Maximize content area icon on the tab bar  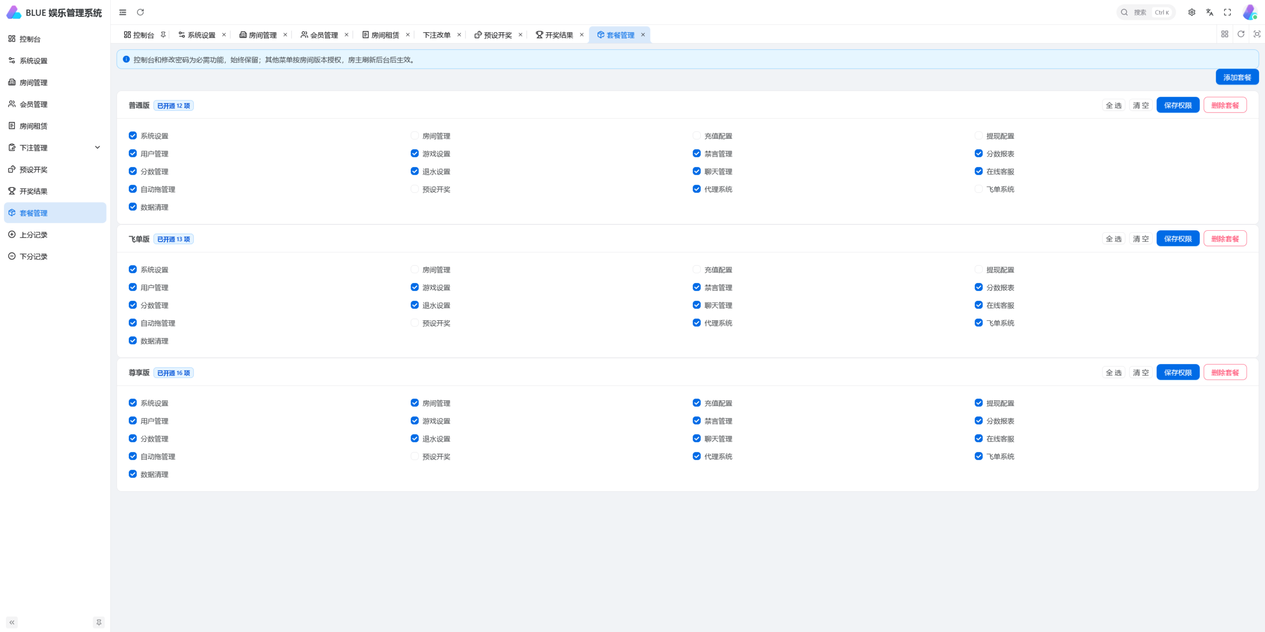point(1257,34)
